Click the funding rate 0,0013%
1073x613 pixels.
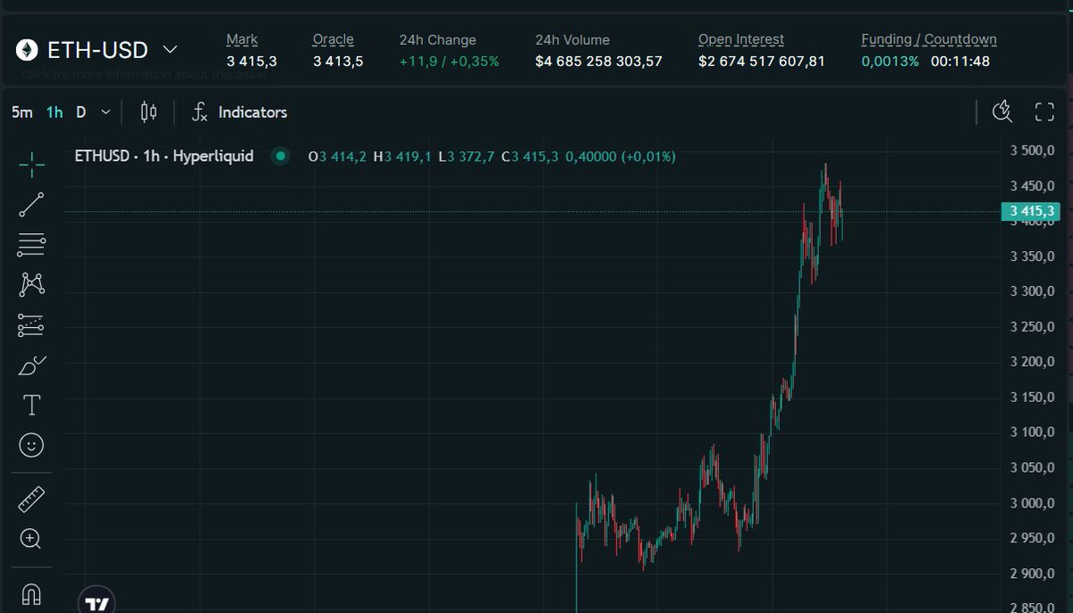[890, 62]
